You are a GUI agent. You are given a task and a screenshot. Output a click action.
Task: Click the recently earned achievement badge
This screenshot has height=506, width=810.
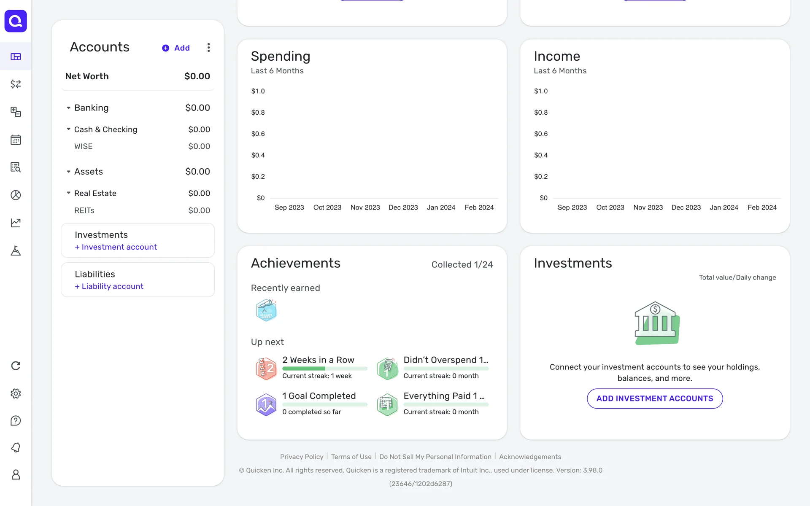point(266,310)
